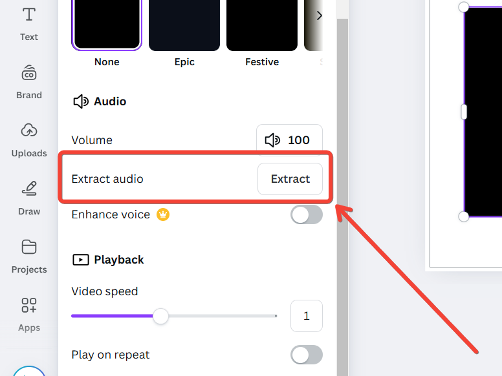Open the Uploads panel
Screen dimensions: 502x376
[x=29, y=140]
